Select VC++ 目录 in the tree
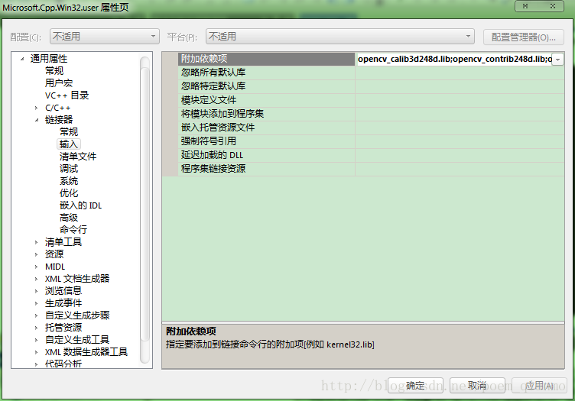The height and width of the screenshot is (401, 575). 67,95
